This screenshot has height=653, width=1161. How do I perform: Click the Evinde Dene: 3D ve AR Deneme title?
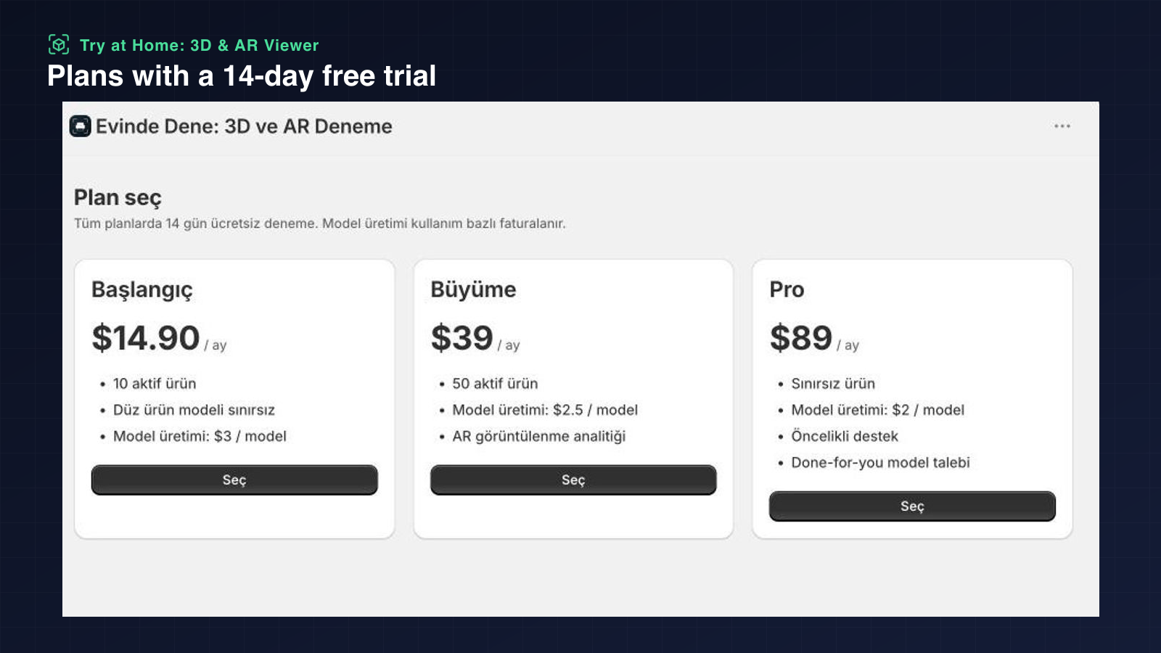[x=244, y=126]
